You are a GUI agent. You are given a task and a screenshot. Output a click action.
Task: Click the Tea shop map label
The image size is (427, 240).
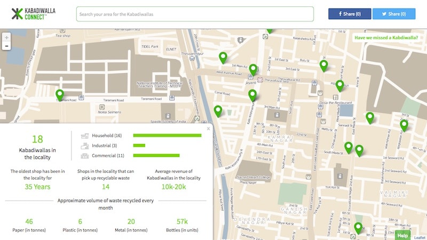(63, 36)
